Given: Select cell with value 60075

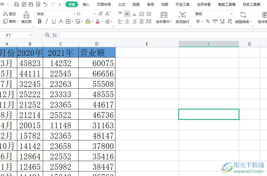Looking at the screenshot, I should tap(97, 63).
